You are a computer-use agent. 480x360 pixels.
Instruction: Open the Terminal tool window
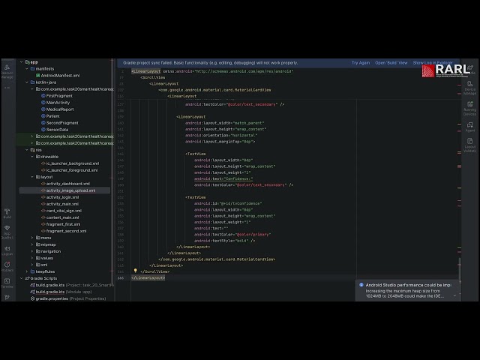7,283
